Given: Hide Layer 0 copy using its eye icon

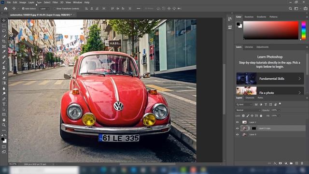Looking at the screenshot, I should [x=237, y=128].
